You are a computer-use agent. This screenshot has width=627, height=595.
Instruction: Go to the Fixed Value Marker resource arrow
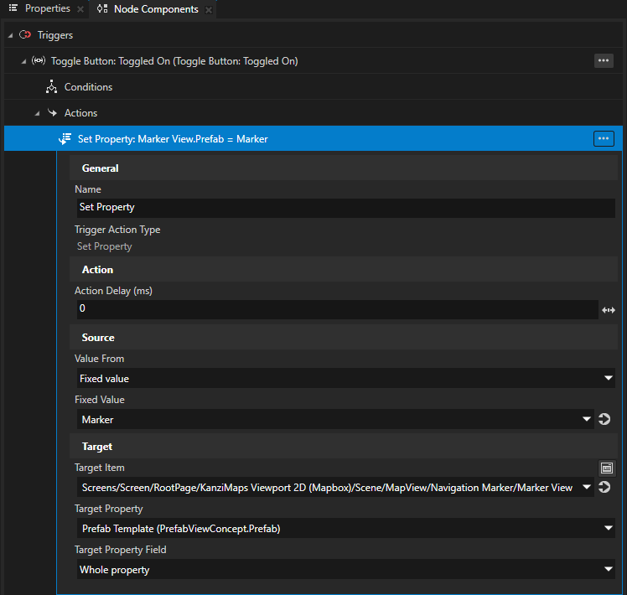604,419
